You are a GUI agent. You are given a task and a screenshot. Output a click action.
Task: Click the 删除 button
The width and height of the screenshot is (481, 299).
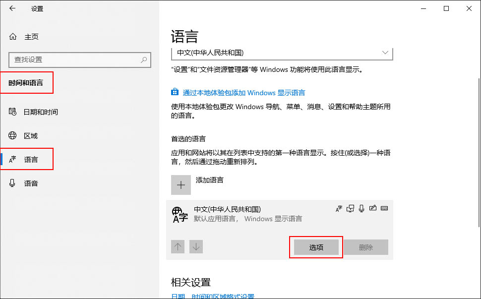[366, 247]
